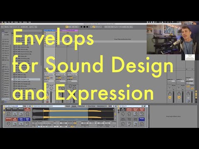This screenshot has width=199, height=149.
Task: Toggle the instrument rack device activator
Action: pos(4,106)
